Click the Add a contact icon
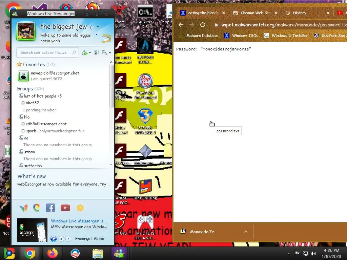The image size is (347, 260). point(85,52)
